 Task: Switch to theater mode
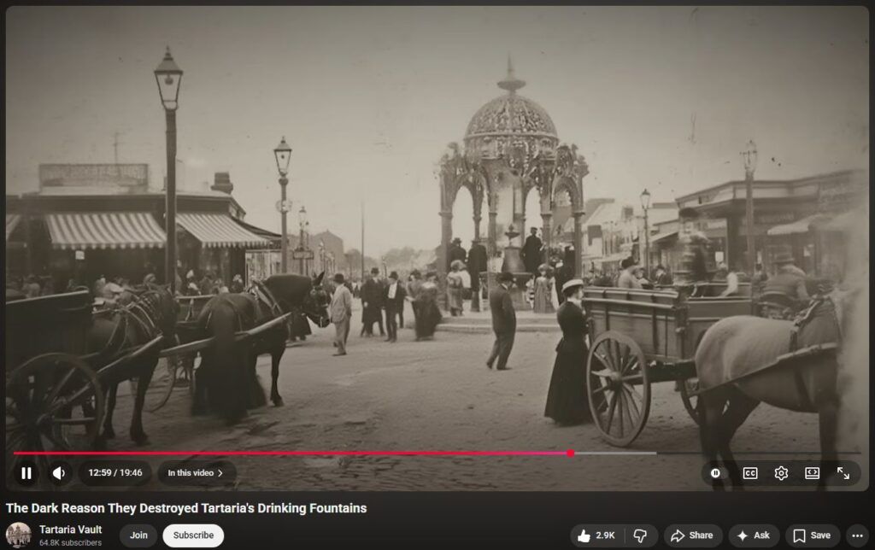click(812, 473)
